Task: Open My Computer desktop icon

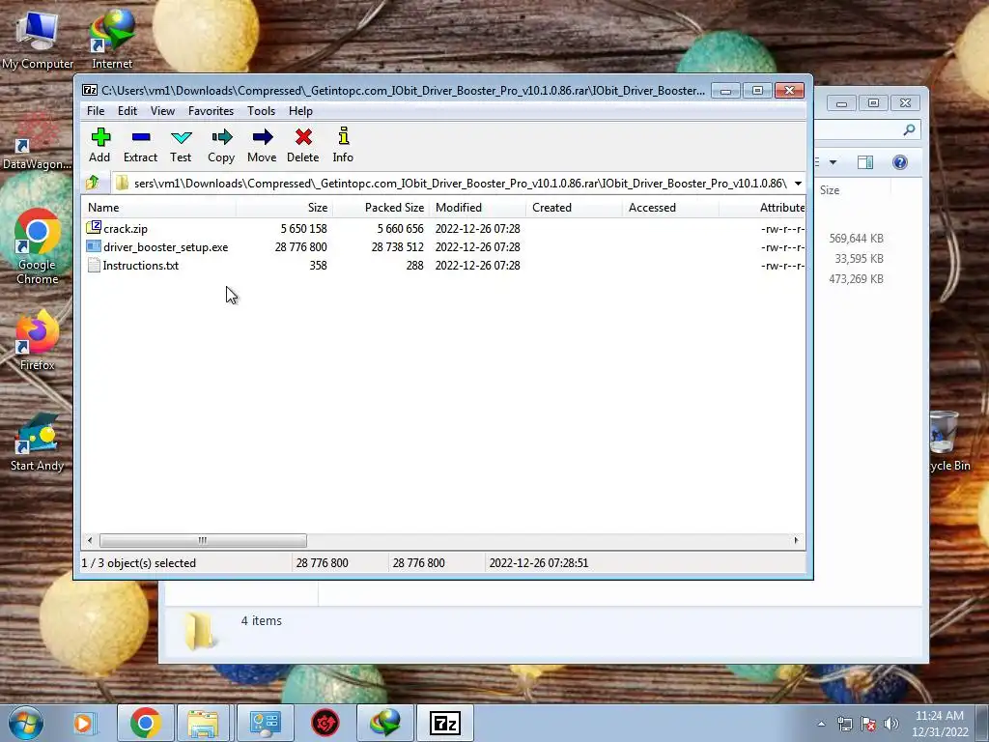Action: 38,40
